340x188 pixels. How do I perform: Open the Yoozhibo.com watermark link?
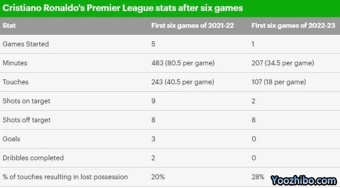click(304, 180)
